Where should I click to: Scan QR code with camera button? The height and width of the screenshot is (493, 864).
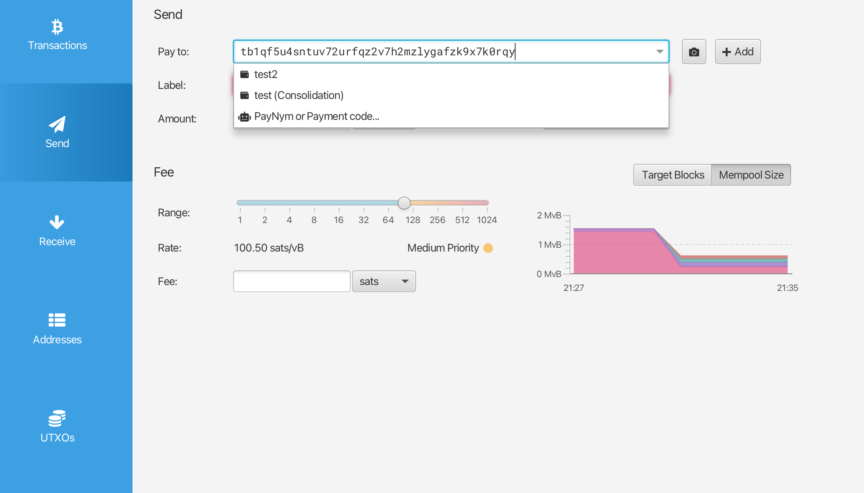pyautogui.click(x=694, y=52)
